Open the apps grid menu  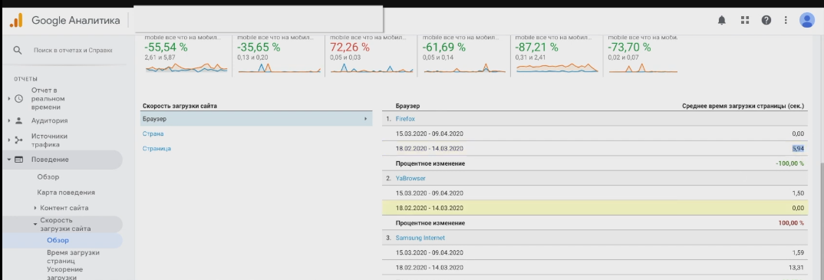click(x=744, y=21)
